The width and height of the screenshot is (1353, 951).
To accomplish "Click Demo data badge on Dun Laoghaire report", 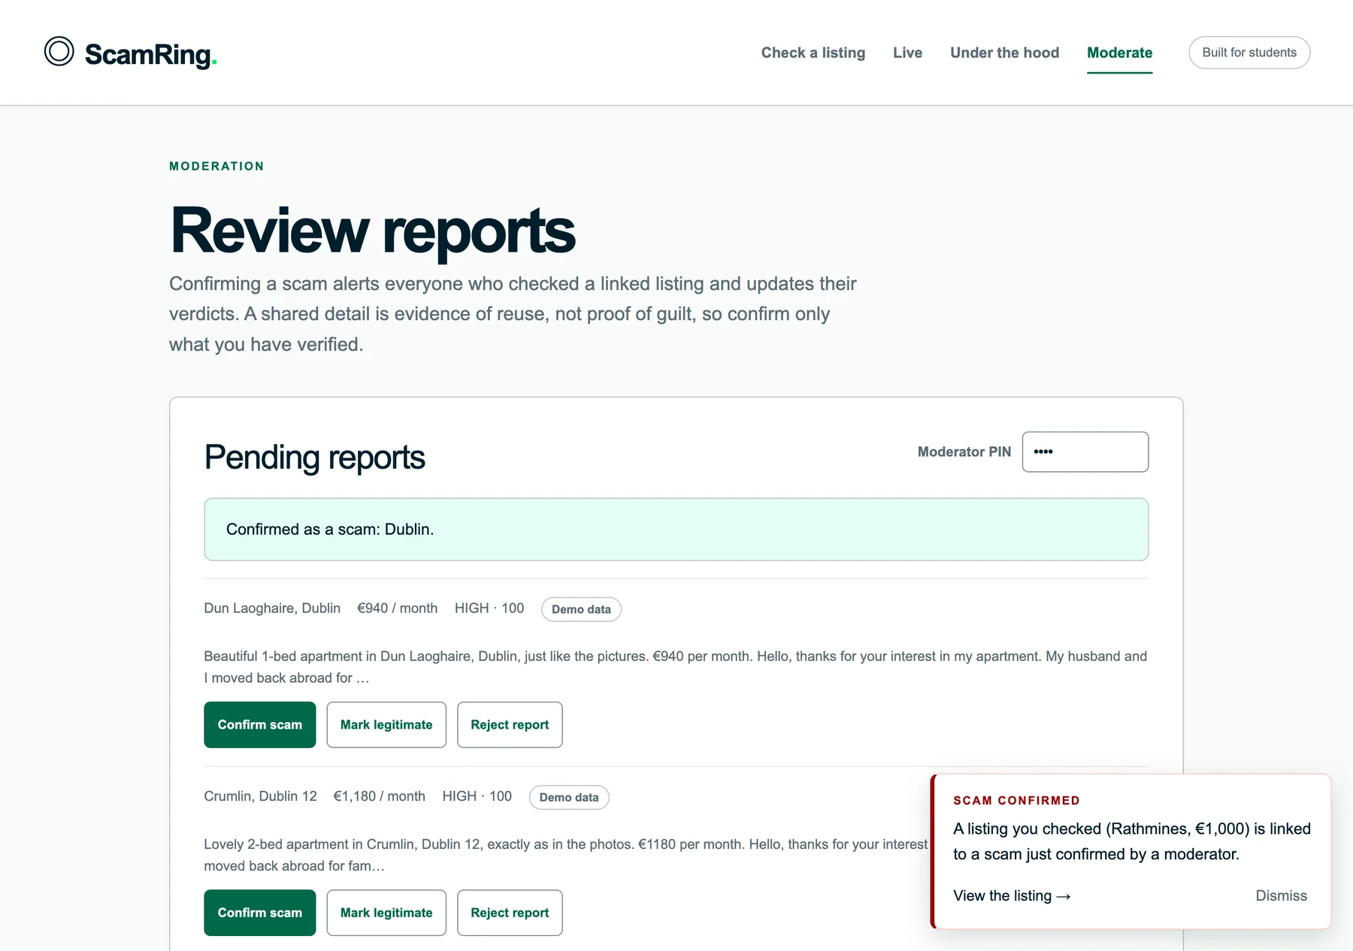I will (581, 609).
